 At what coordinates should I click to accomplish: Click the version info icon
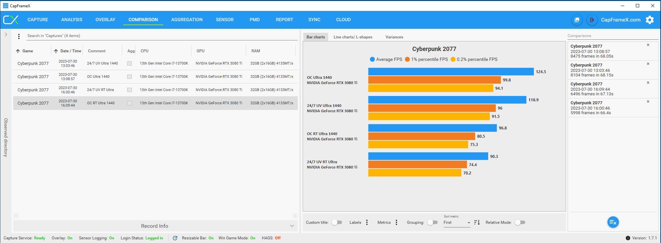coord(628,238)
